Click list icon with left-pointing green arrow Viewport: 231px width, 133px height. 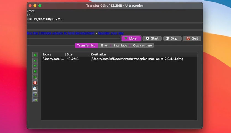(x=35, y=100)
